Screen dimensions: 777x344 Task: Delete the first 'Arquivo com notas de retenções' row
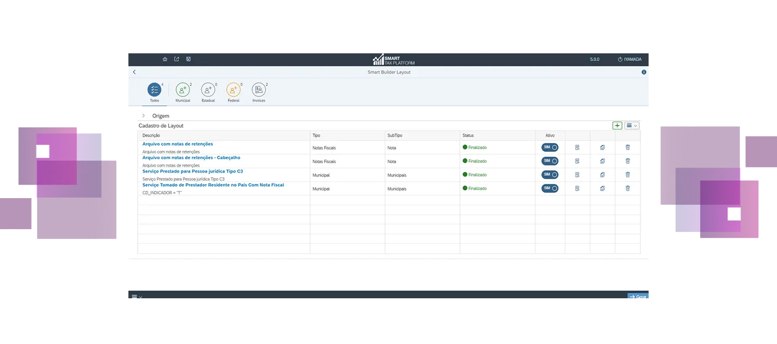coord(627,147)
